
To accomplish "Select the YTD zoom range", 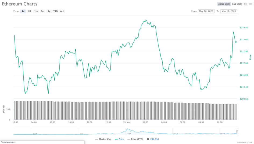I will point(56,11).
